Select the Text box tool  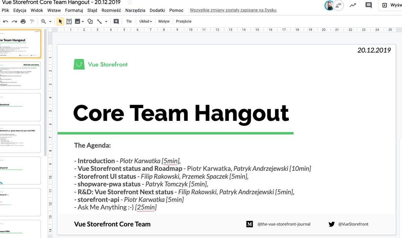(69, 21)
